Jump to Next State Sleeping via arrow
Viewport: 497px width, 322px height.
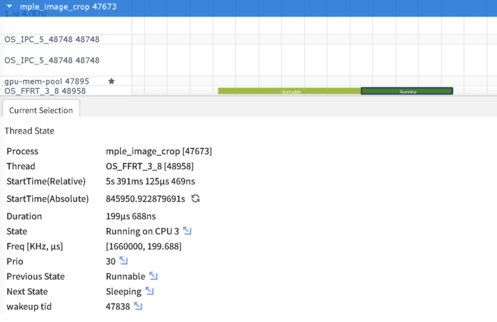click(149, 291)
